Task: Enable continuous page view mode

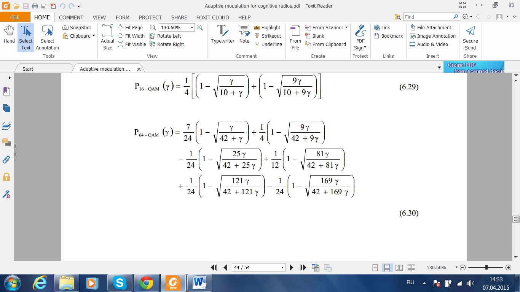Action: 387,268
